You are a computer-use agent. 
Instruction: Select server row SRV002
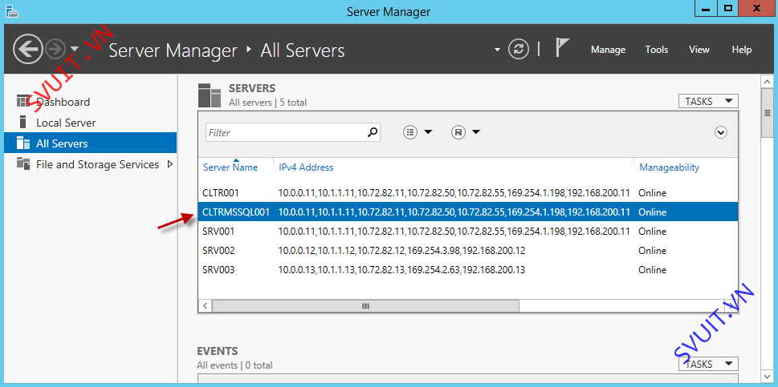coord(468,251)
